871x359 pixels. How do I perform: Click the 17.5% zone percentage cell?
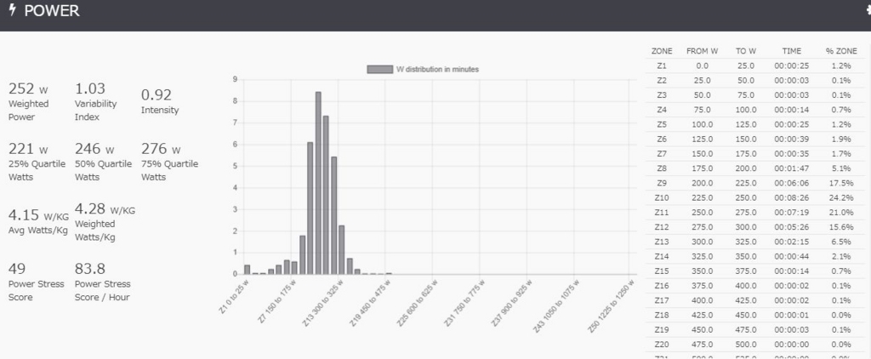pyautogui.click(x=841, y=183)
